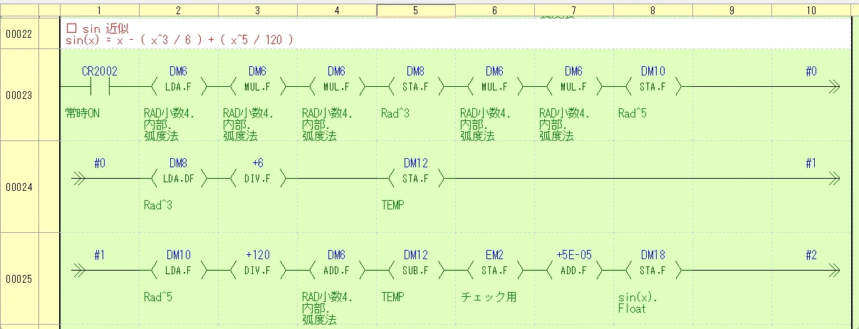This screenshot has height=329, width=859.
Task: Click the 'Rad^3' comment under DM8 STA.F
Action: click(395, 113)
